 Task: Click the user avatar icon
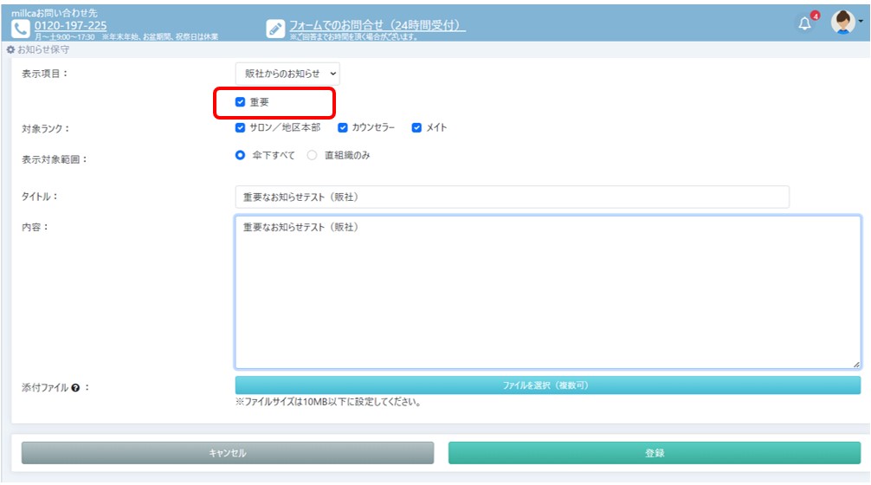click(842, 23)
